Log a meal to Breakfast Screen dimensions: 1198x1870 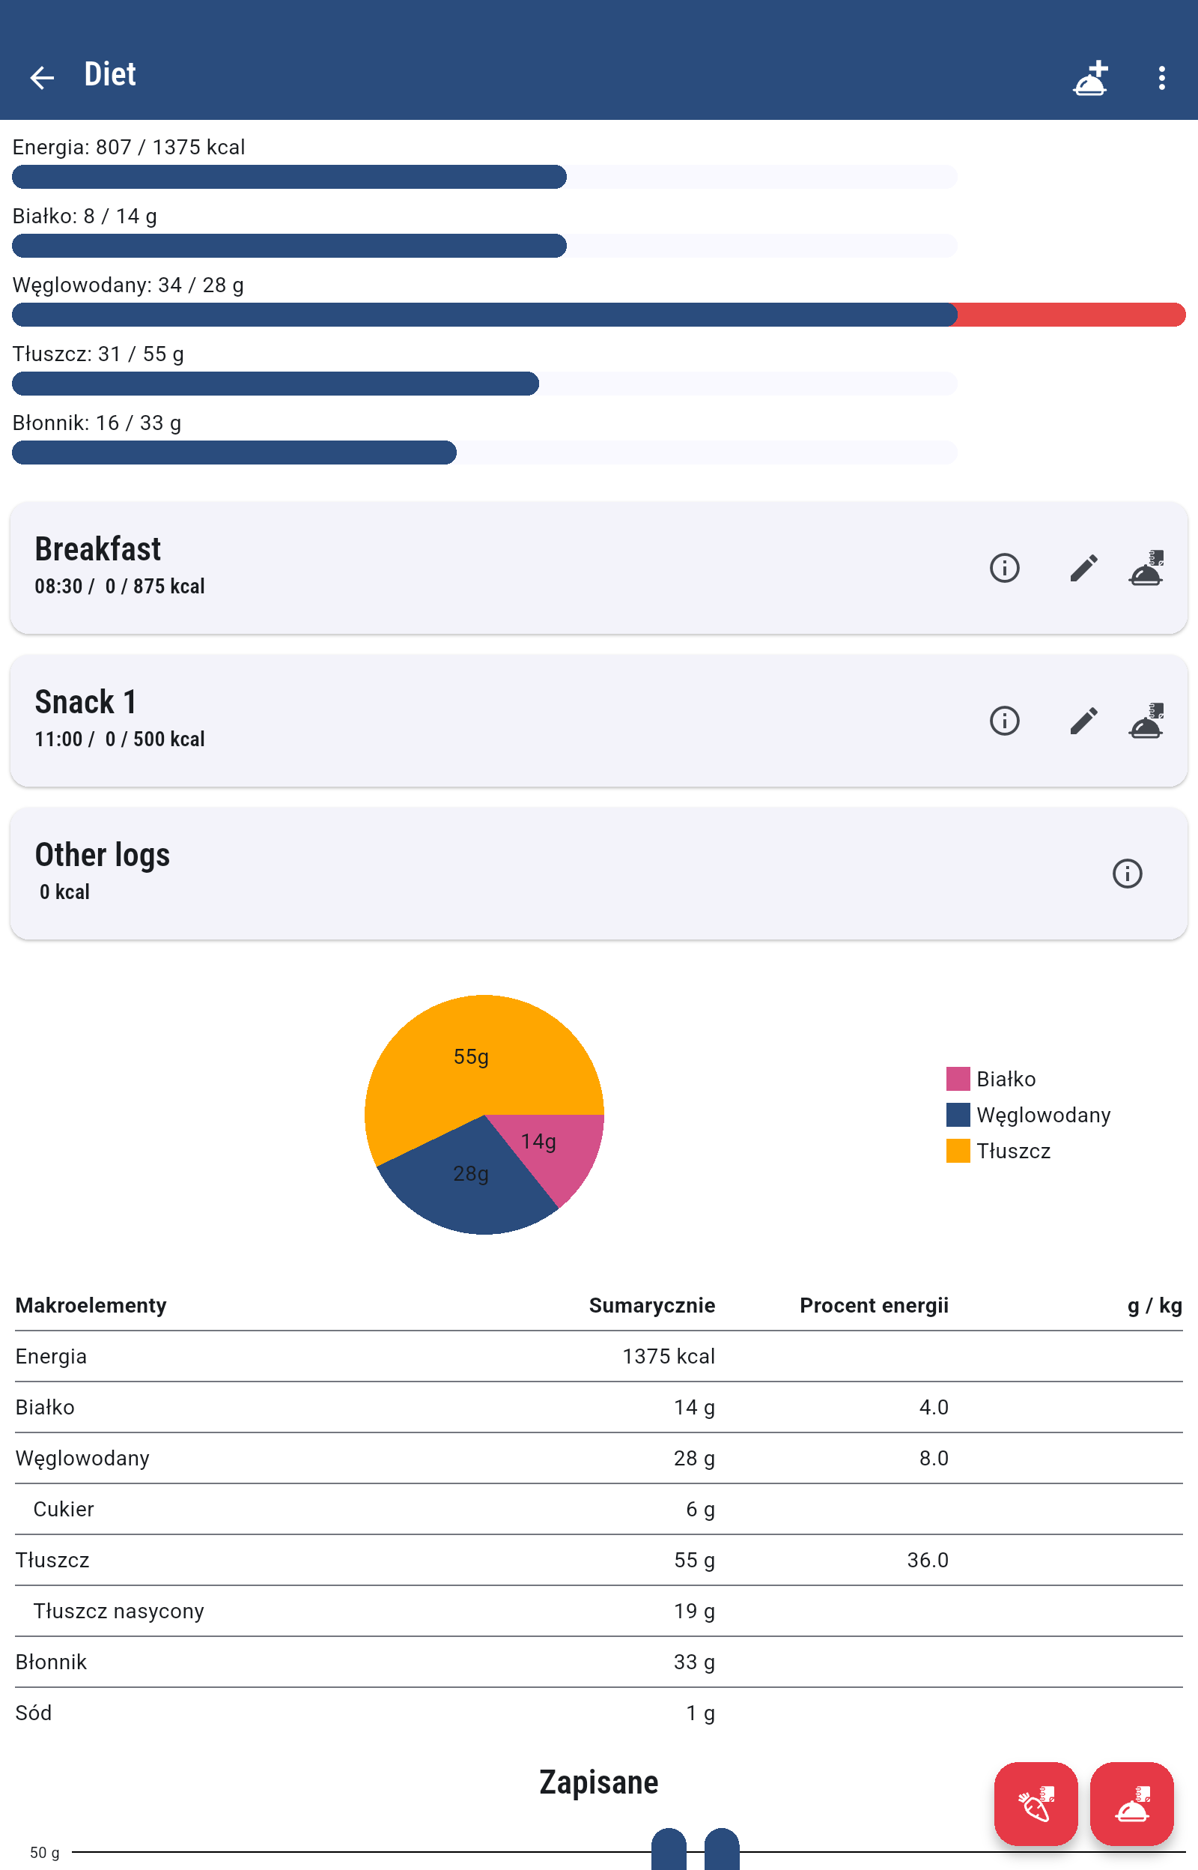coord(1146,568)
